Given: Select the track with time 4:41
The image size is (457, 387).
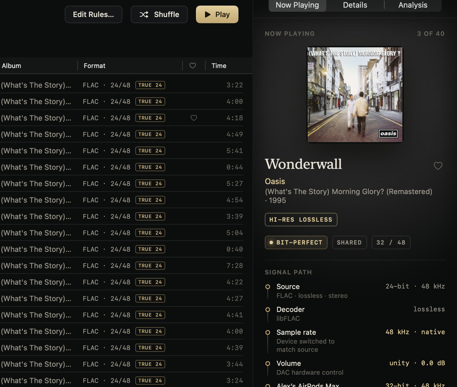Looking at the screenshot, I should (122, 315).
